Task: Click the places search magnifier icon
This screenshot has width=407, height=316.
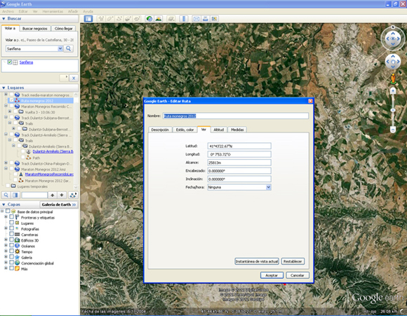Action: 6,195
